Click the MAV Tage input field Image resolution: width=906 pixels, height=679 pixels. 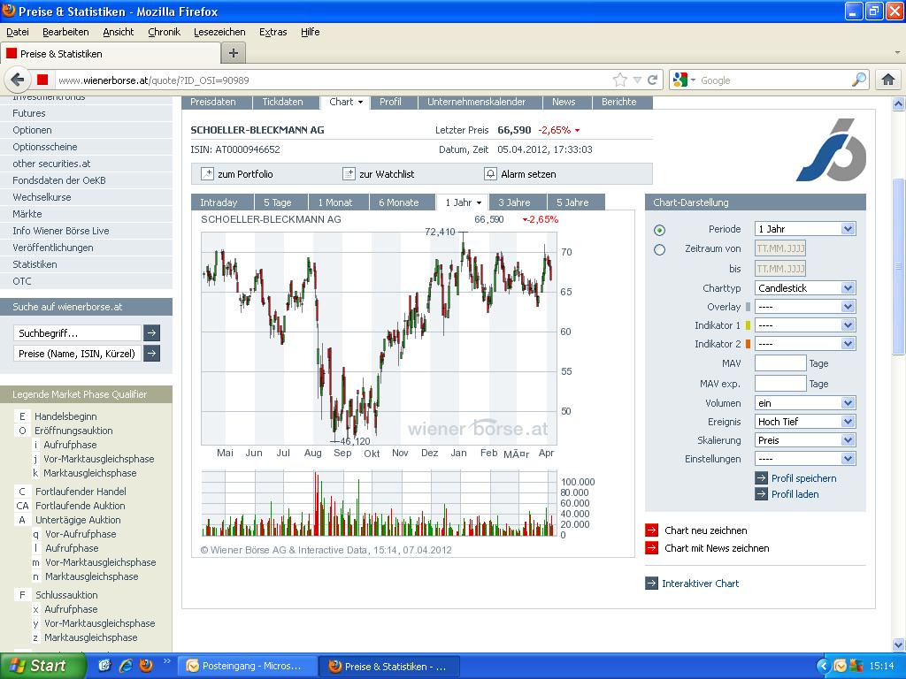(x=780, y=362)
